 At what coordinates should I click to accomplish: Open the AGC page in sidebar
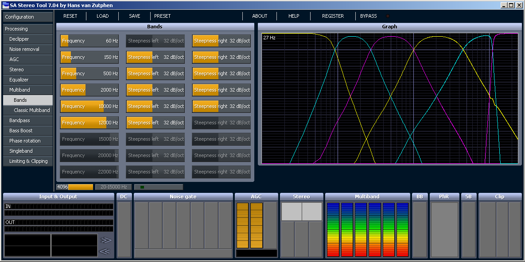coord(28,59)
